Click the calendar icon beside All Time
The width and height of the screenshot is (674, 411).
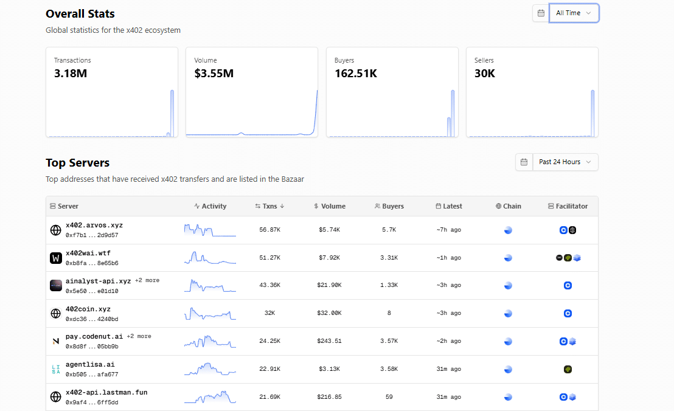click(541, 13)
